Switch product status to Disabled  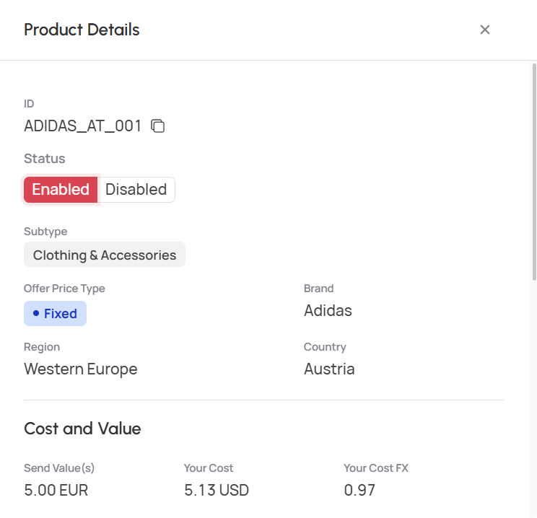point(136,190)
